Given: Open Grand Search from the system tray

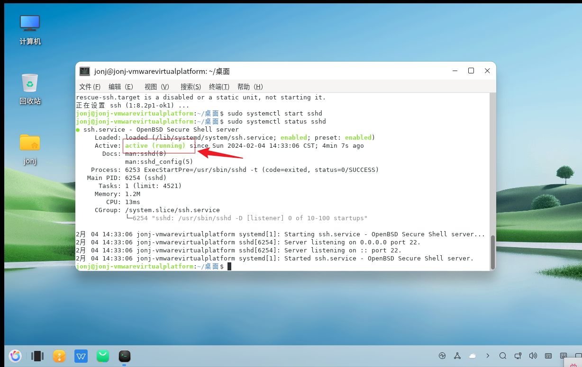Looking at the screenshot, I should pos(503,356).
